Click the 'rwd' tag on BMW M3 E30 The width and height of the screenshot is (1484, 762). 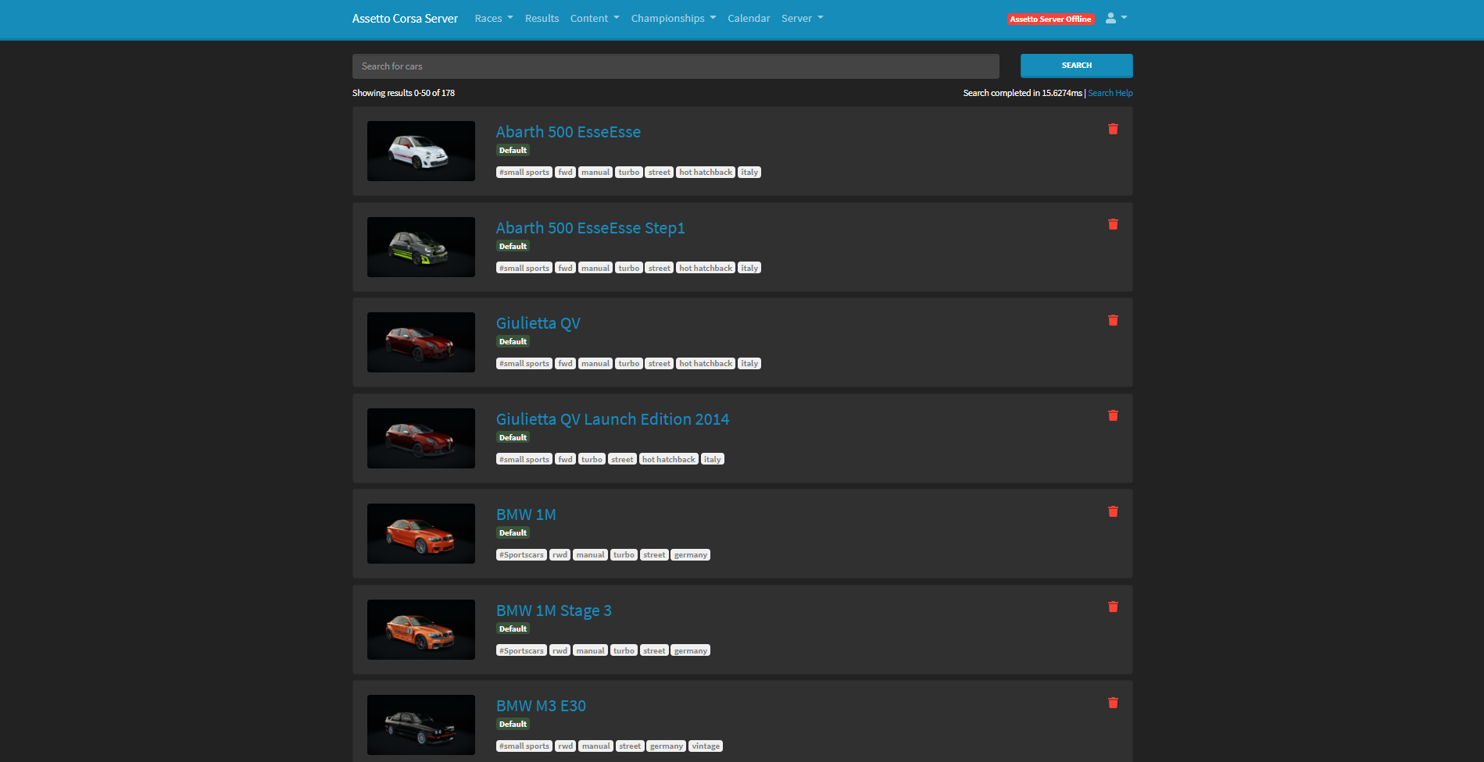(x=566, y=746)
